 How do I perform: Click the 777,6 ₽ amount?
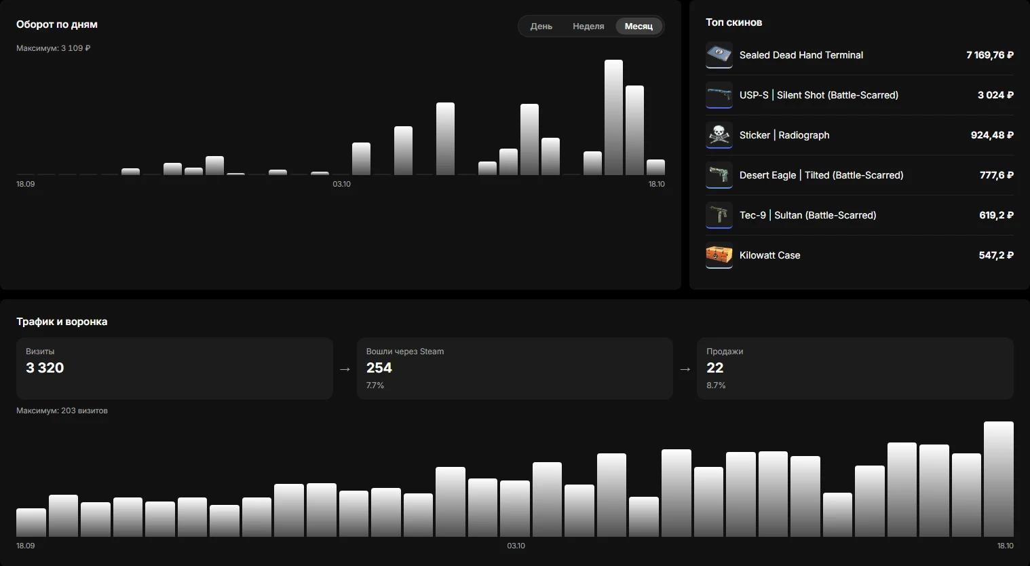[x=996, y=175]
